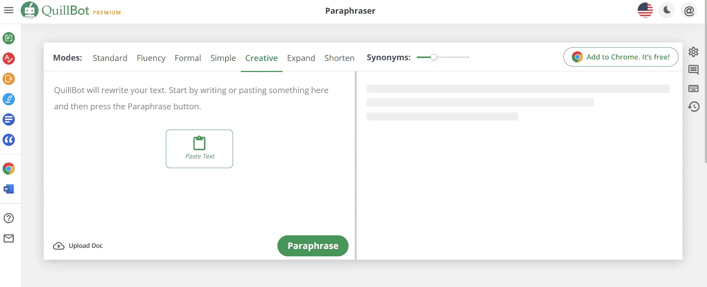Open the account @ menu
The image size is (707, 287).
(x=689, y=10)
